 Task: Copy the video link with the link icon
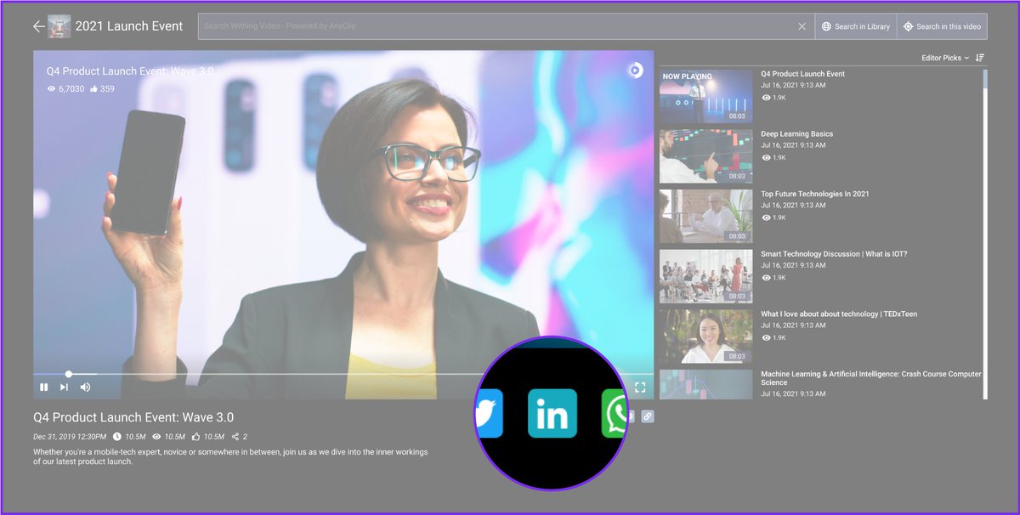(648, 416)
